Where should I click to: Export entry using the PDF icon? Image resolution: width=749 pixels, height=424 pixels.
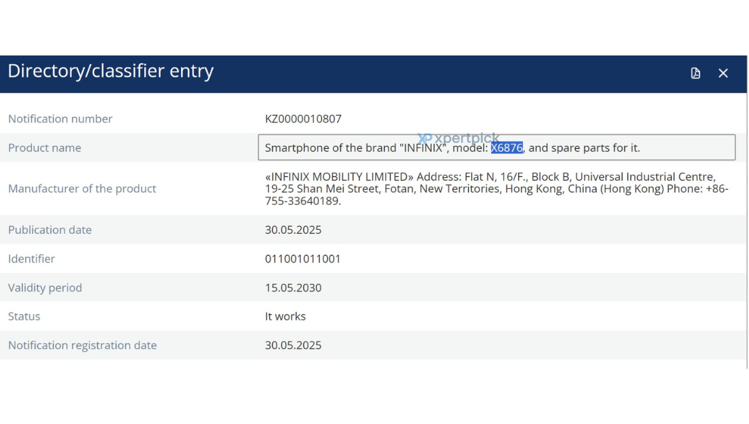pos(696,74)
